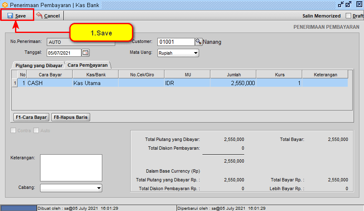Toggle the Draft checkbox
The image size is (364, 211).
[x=348, y=15]
